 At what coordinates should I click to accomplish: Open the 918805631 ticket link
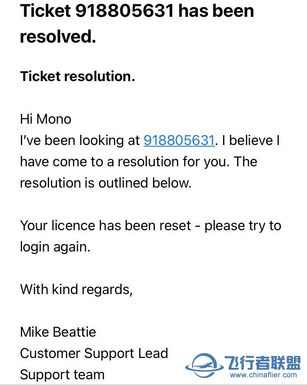[x=179, y=140]
